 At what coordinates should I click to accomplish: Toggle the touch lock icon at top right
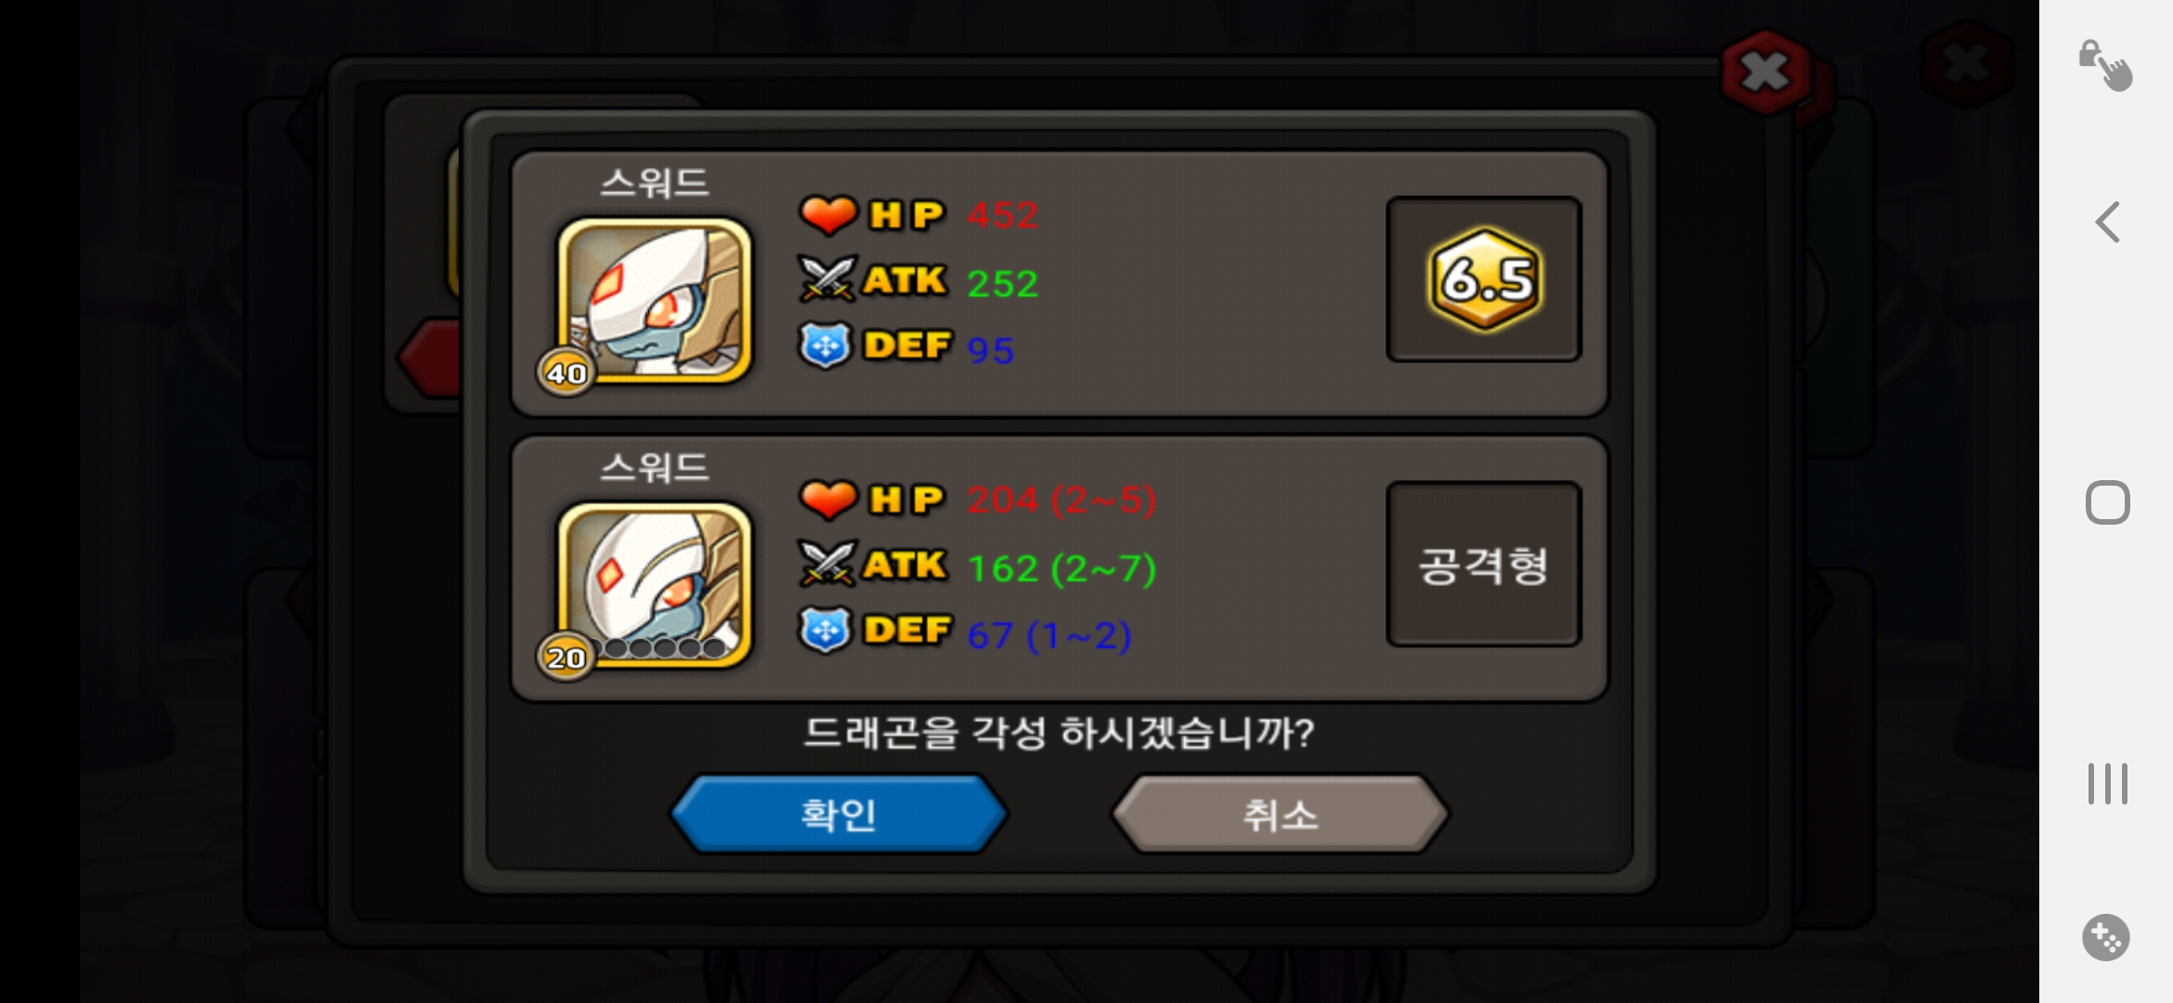click(2105, 65)
